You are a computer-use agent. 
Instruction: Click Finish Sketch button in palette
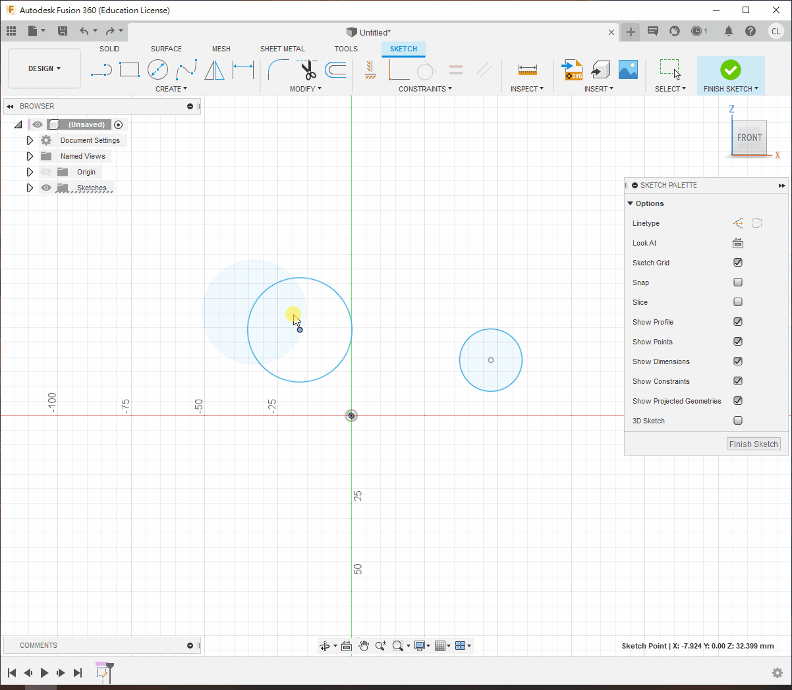[x=753, y=444]
